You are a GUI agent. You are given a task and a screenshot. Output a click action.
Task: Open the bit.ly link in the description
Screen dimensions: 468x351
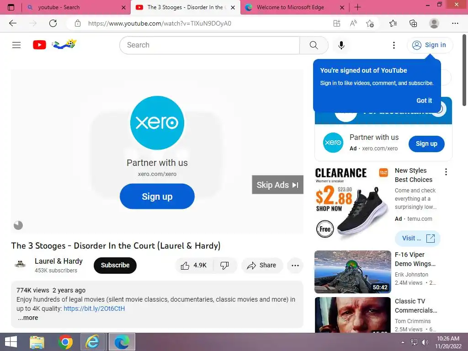tap(94, 308)
